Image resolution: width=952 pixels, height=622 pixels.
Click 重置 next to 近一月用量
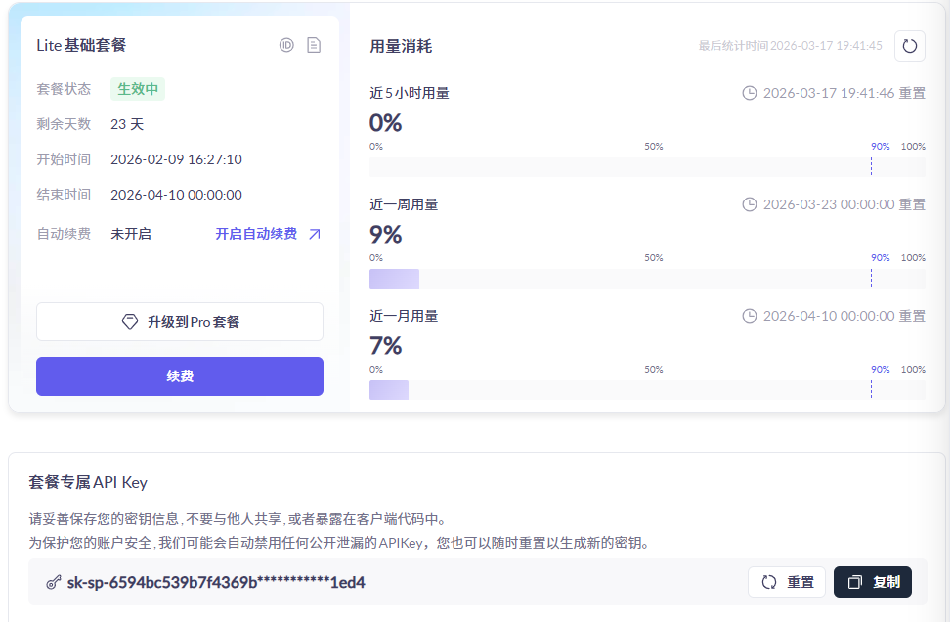pos(911,316)
